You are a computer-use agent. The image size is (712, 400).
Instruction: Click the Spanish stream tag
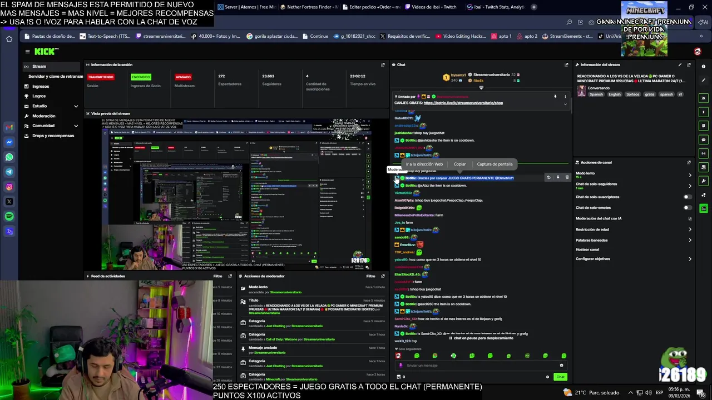tap(596, 94)
